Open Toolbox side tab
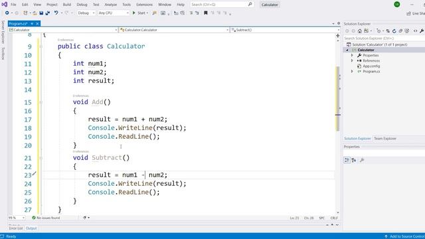Image resolution: width=425 pixels, height=239 pixels. point(3,53)
